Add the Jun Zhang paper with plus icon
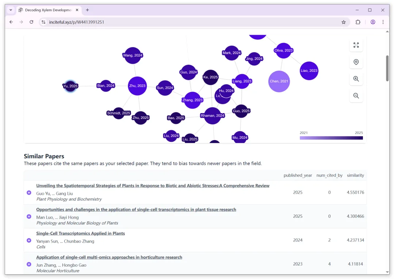This screenshot has width=394, height=279. click(29, 264)
